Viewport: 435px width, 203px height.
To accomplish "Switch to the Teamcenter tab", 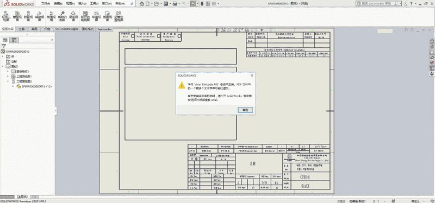I will point(104,29).
